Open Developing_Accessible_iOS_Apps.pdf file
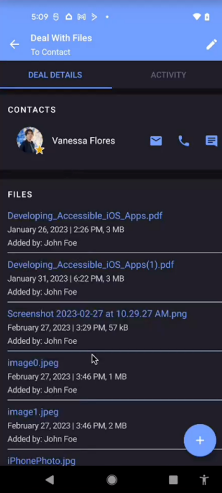Screen dimensions: 222x493 click(85, 216)
